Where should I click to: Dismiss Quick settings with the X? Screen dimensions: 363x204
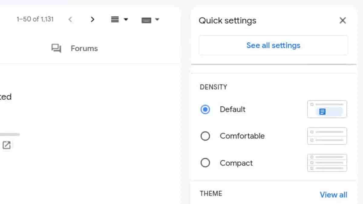[343, 20]
